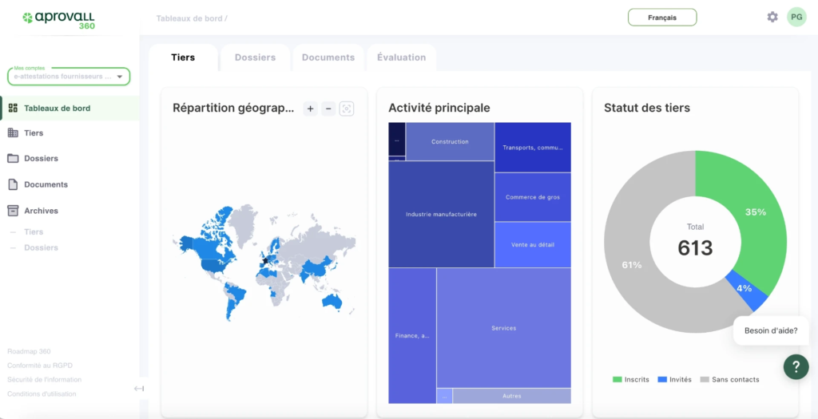Select the Vente au détail block
Image resolution: width=818 pixels, height=419 pixels.
533,244
